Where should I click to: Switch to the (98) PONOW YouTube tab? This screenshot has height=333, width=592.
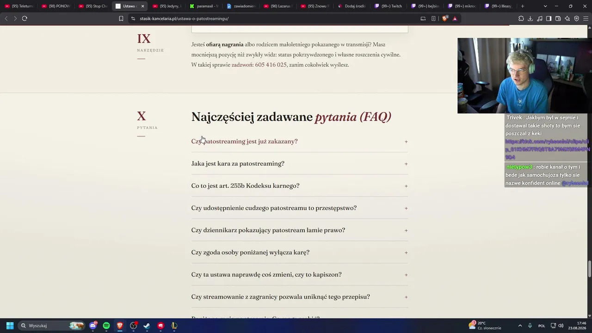[x=56, y=6]
